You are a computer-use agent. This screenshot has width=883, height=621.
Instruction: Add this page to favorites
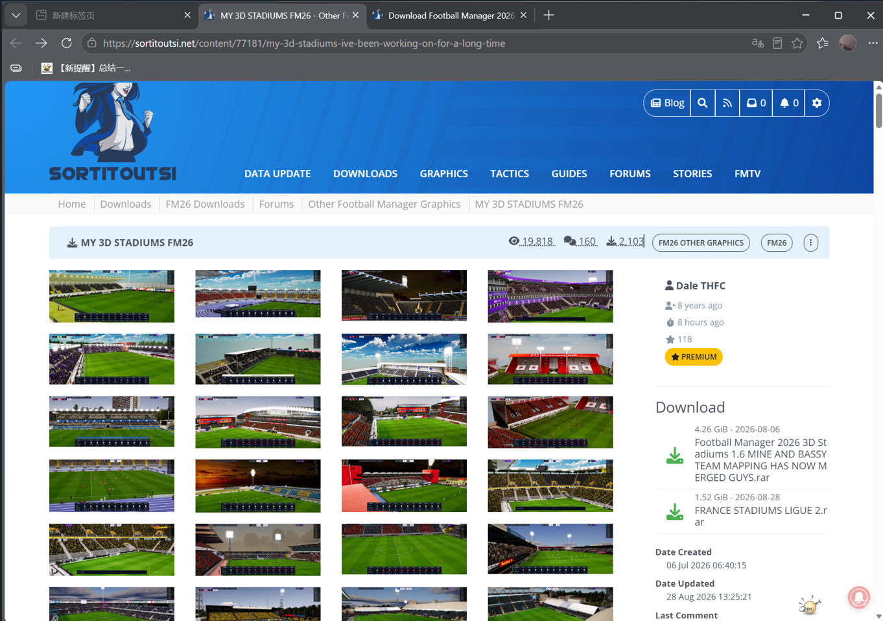point(797,43)
